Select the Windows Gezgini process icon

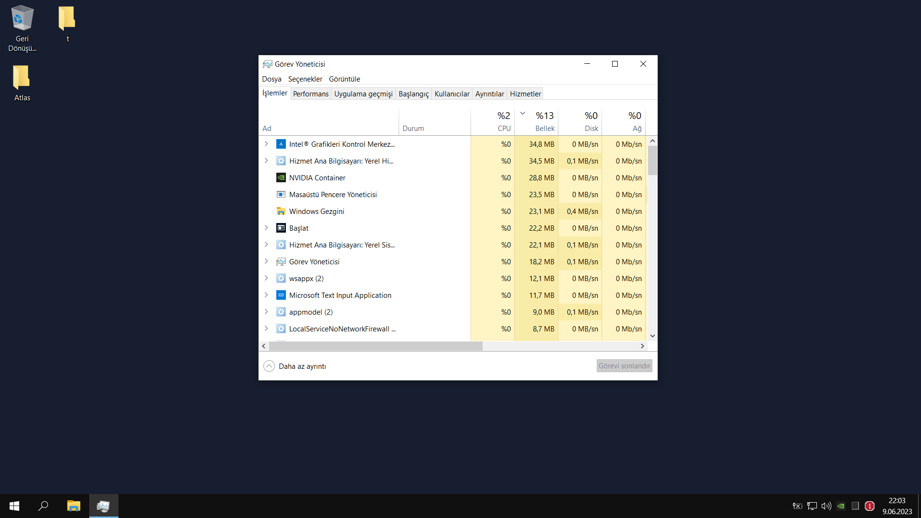[x=281, y=211]
